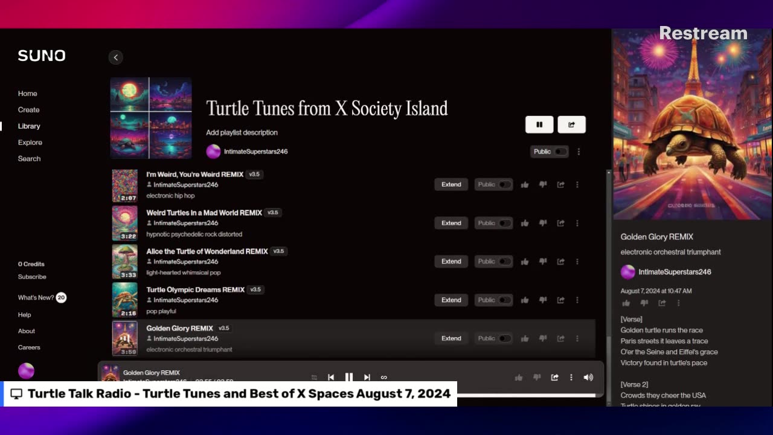Open more options for Alice the Turtle of Wonderland
The height and width of the screenshot is (435, 773).
pyautogui.click(x=577, y=262)
